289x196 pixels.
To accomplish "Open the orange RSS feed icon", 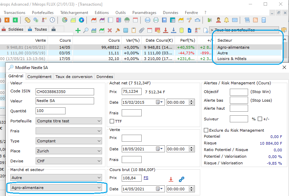I will (x=255, y=20).
